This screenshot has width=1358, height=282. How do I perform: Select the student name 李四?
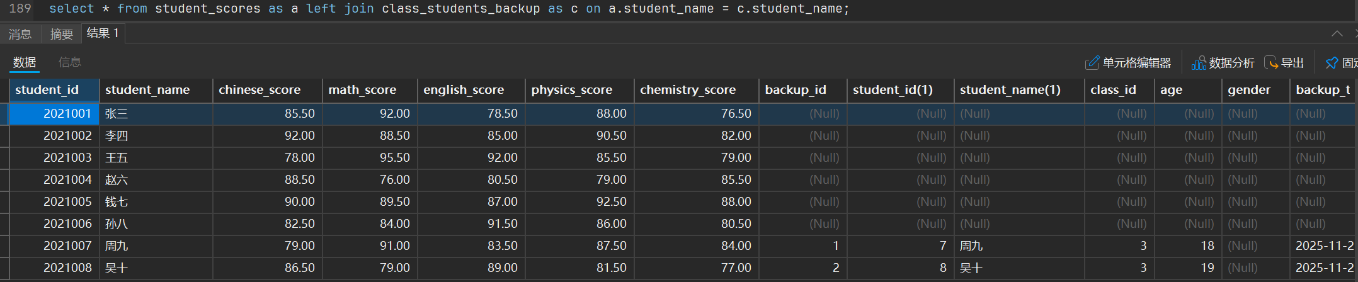pyautogui.click(x=156, y=136)
